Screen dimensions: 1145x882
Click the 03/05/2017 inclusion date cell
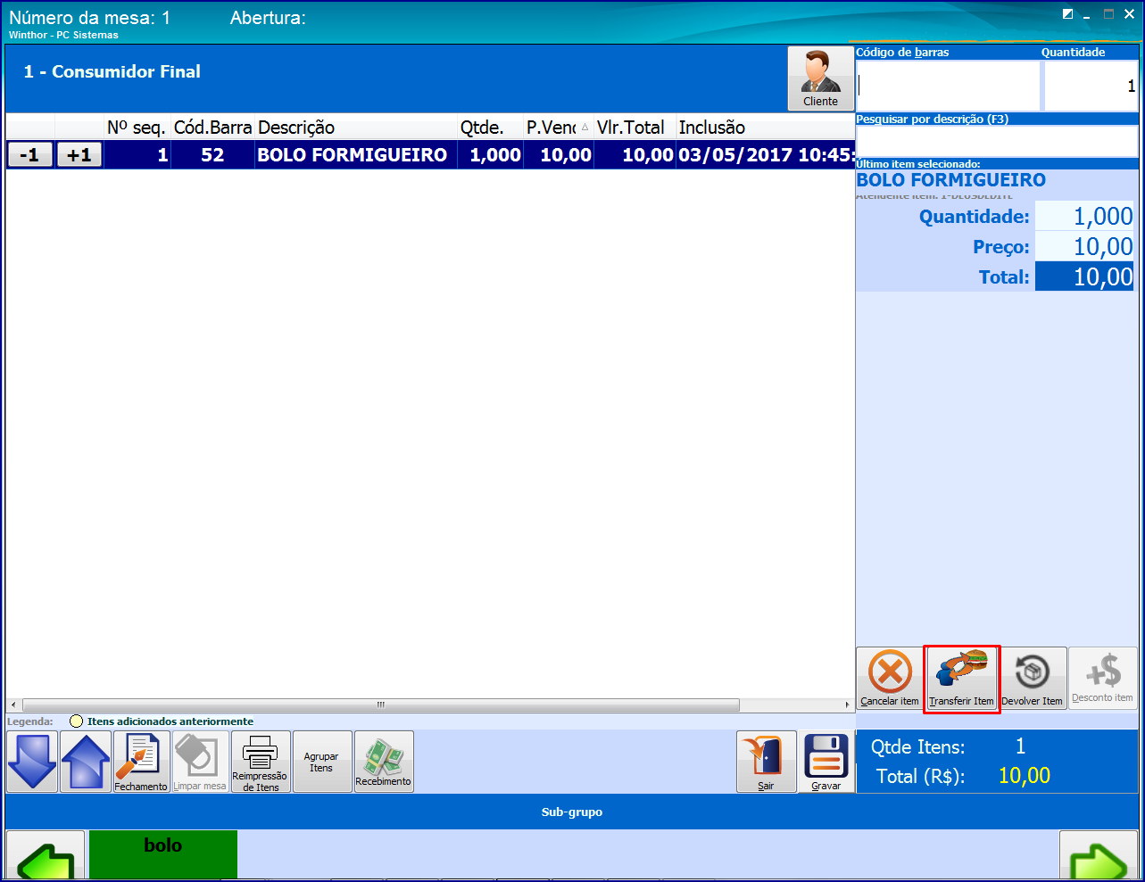[766, 155]
